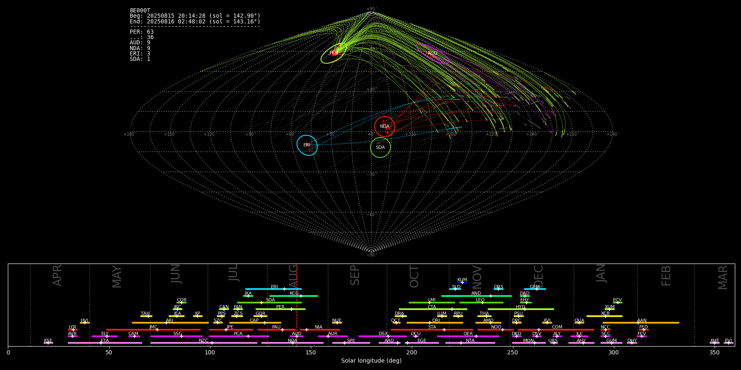Viewport: 741px width, 370px height.
Task: Click the 300 tick on solar longitude axis
Action: point(613,352)
